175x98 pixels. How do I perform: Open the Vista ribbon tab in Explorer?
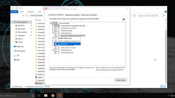coord(39,12)
